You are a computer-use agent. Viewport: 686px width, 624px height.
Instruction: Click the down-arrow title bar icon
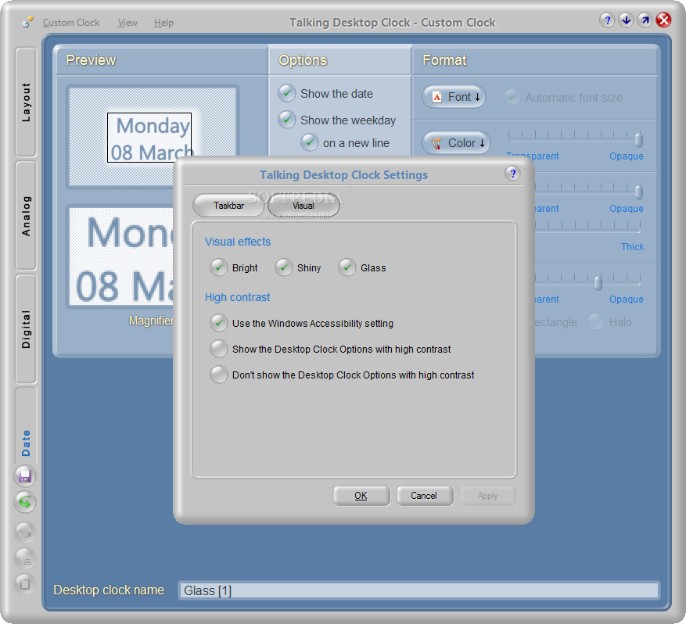(x=626, y=20)
